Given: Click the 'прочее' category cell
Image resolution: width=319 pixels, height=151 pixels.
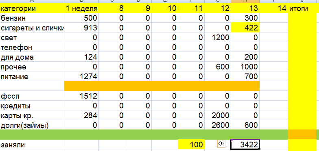Looking at the screenshot, I should tap(32, 67).
